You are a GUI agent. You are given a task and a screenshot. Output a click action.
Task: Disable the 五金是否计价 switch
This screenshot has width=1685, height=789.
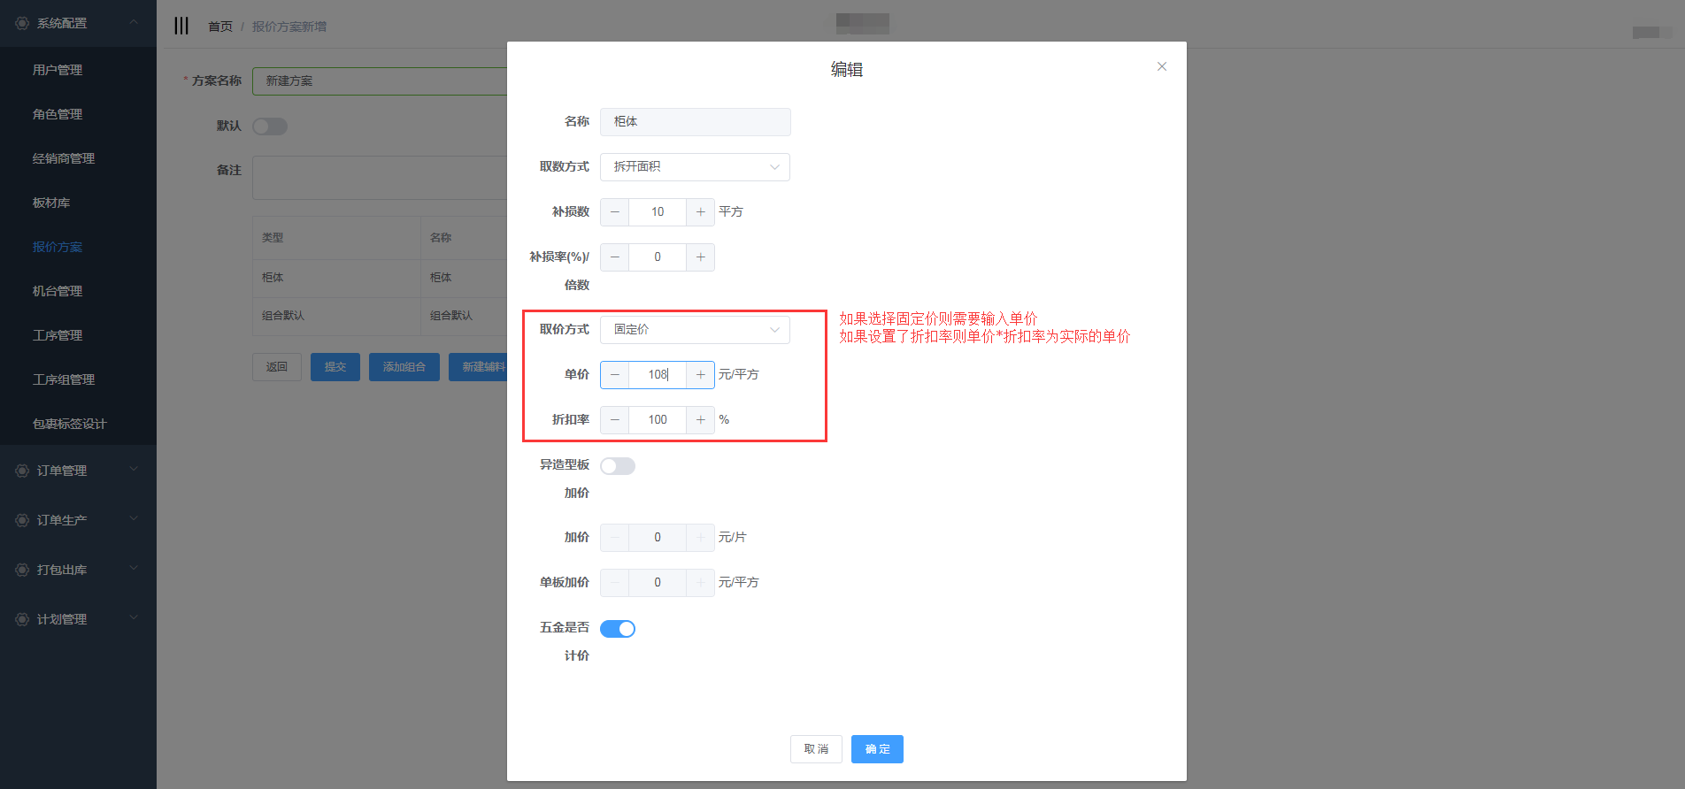[618, 629]
